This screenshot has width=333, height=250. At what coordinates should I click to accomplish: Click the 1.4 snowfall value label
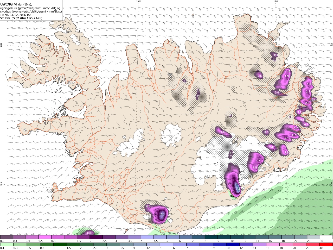tap(288, 71)
